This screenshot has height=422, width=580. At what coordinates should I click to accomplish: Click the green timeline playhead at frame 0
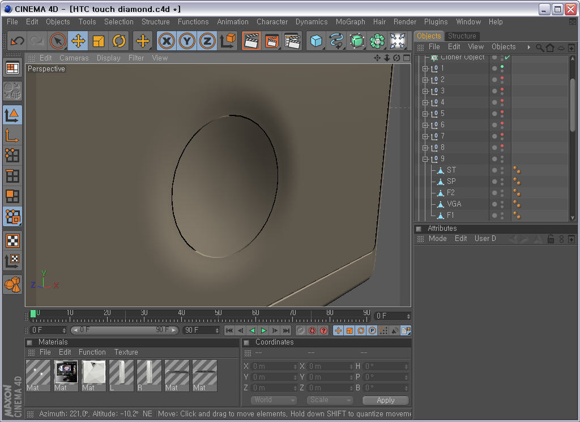(33, 314)
